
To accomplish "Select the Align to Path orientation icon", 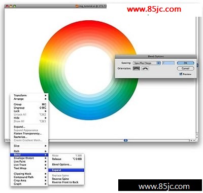I will coord(145,68).
